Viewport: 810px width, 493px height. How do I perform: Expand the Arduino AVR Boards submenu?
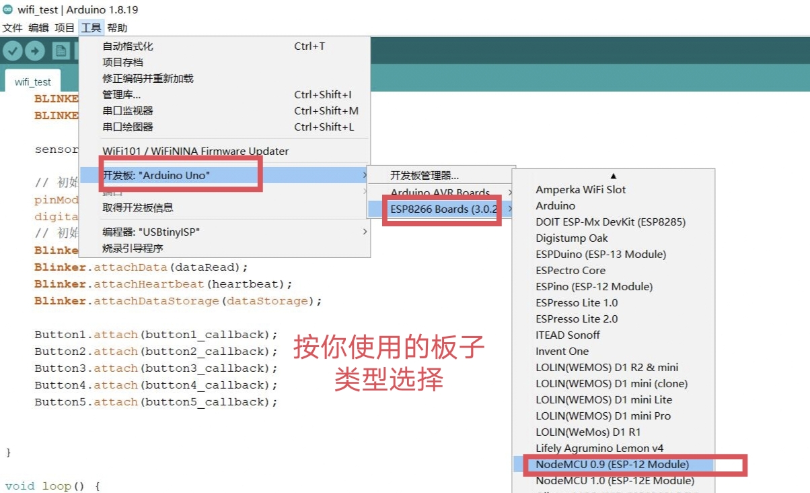pyautogui.click(x=441, y=193)
